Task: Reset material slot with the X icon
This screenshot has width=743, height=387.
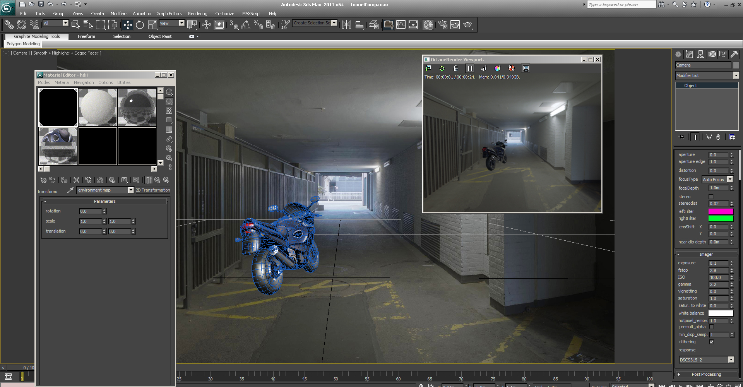Action: click(x=76, y=180)
